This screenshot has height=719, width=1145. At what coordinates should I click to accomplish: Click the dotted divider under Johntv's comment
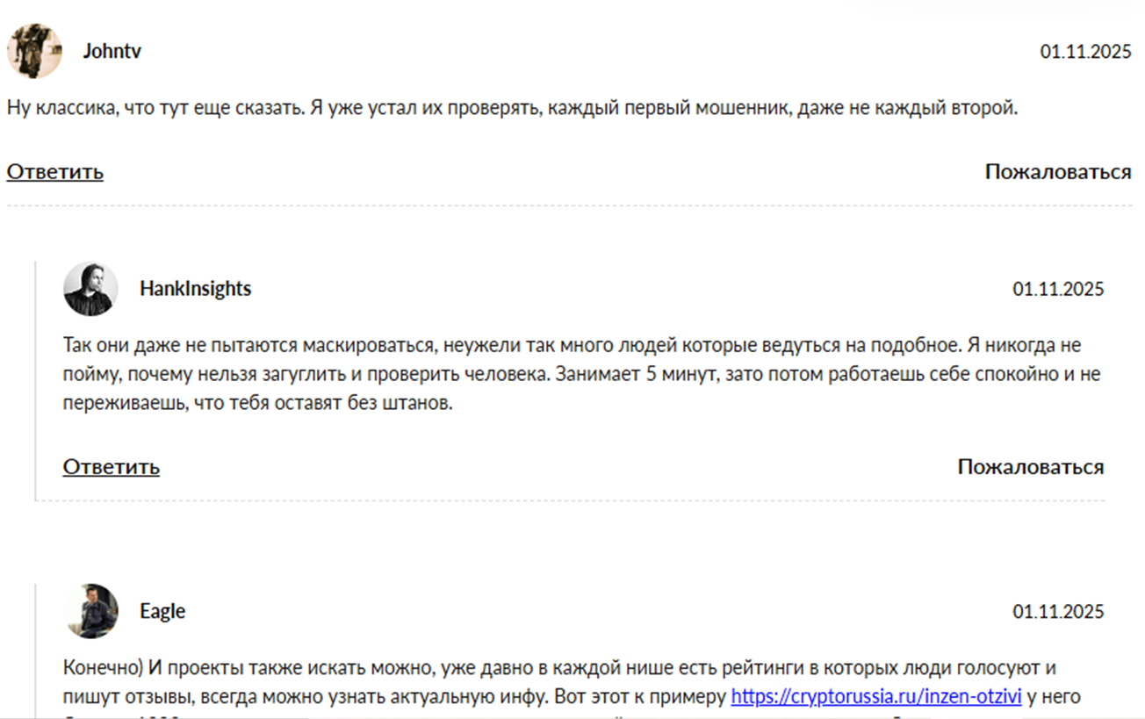571,204
